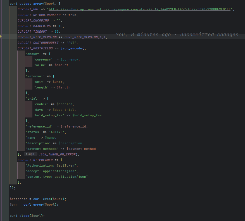Select the $amount variable
The image size is (245, 221).
point(61,65)
